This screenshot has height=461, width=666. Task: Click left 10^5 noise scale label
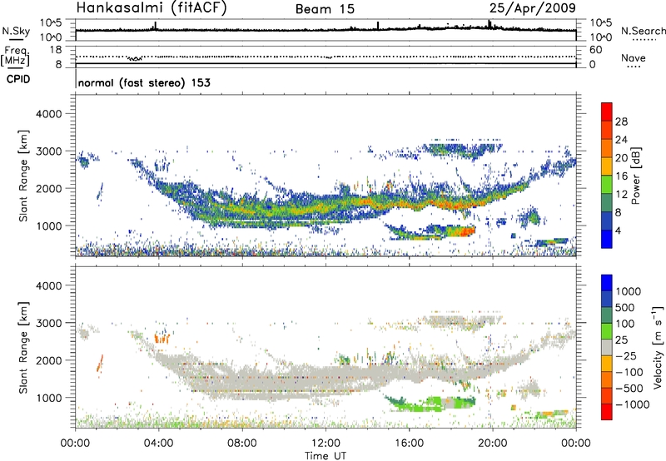pos(52,23)
